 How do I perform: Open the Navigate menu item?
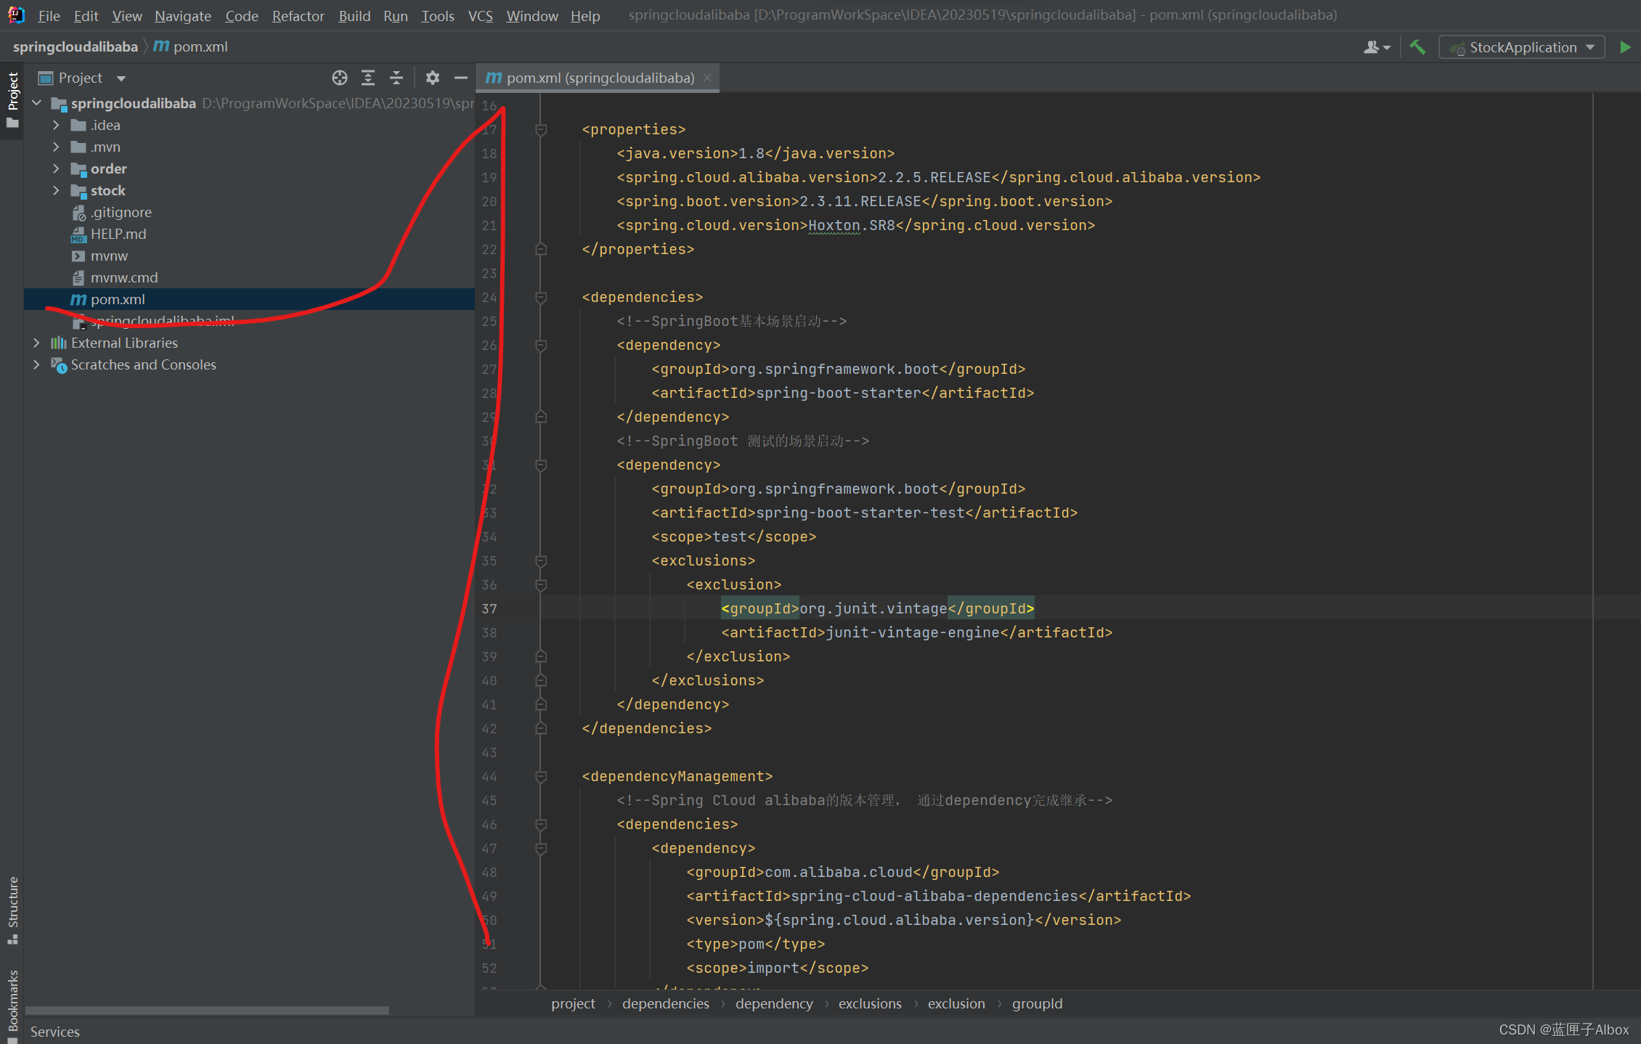182,15
